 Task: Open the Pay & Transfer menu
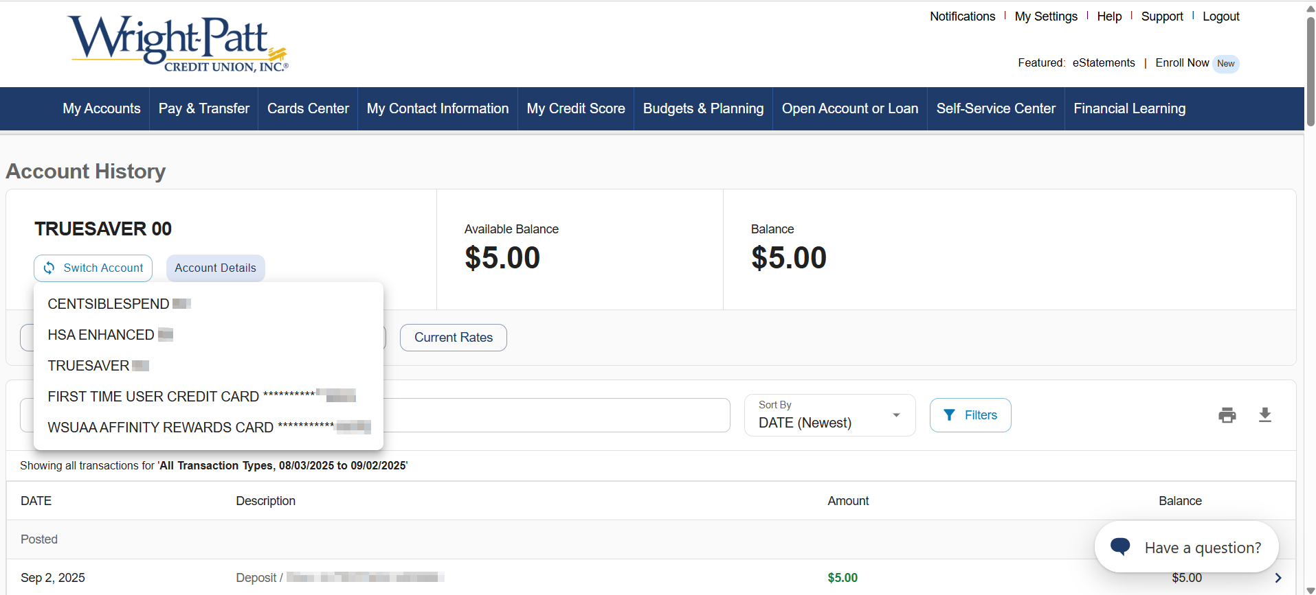tap(204, 108)
